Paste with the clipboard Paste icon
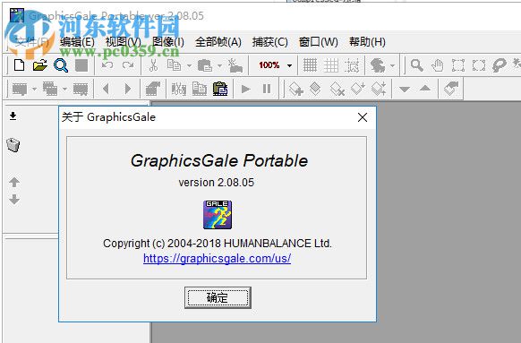The height and width of the screenshot is (343, 521). point(205,65)
